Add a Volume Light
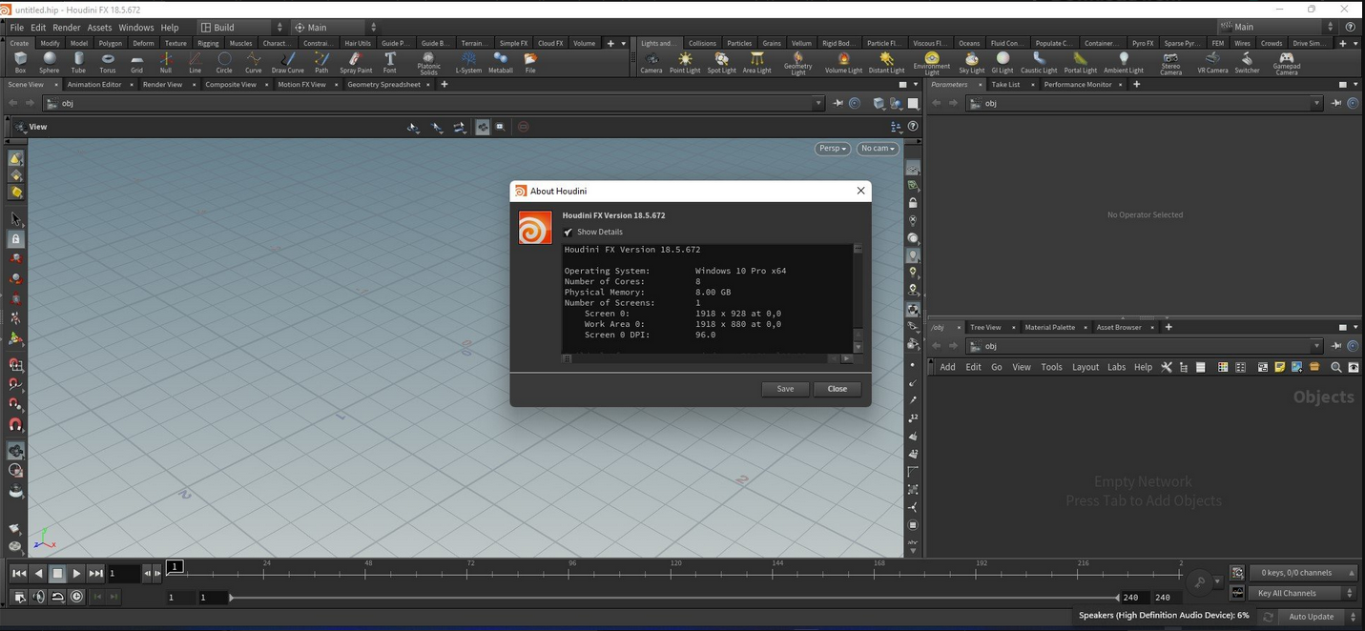The image size is (1365, 631). click(x=843, y=62)
